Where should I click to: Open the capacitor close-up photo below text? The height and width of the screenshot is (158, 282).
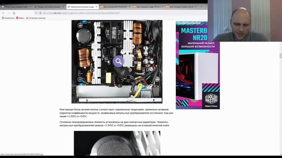click(x=117, y=143)
